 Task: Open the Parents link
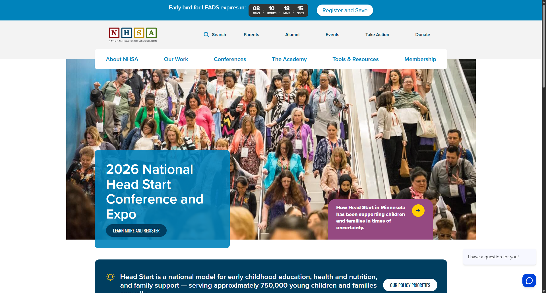[251, 35]
